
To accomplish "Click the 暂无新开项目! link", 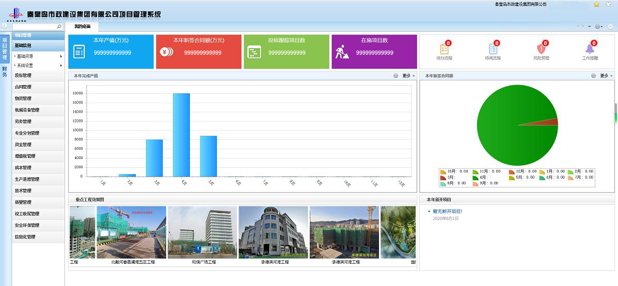I will 447,211.
